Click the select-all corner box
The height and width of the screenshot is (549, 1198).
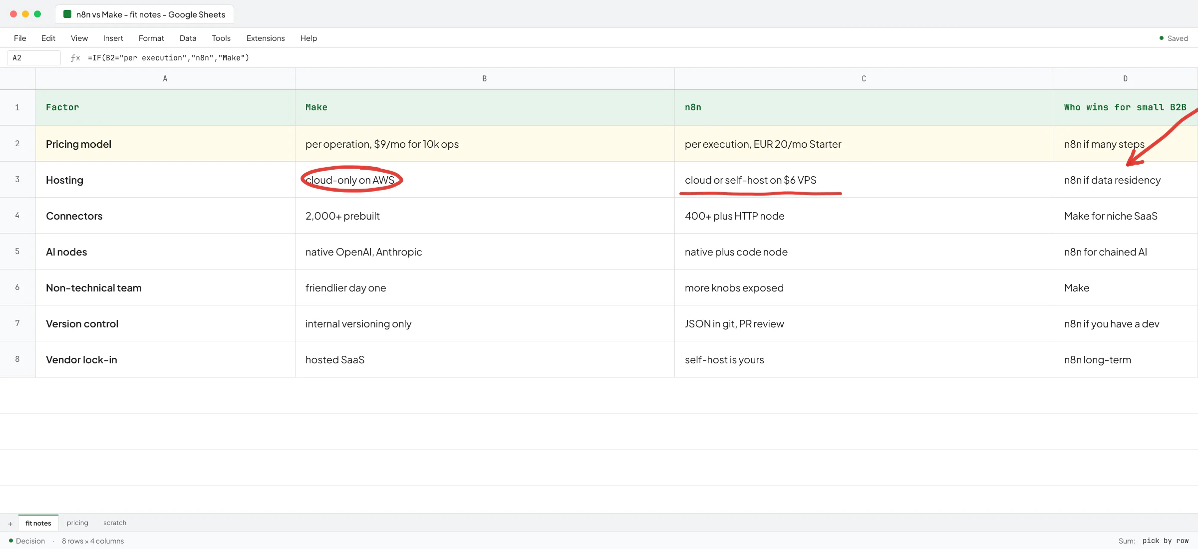click(x=17, y=79)
